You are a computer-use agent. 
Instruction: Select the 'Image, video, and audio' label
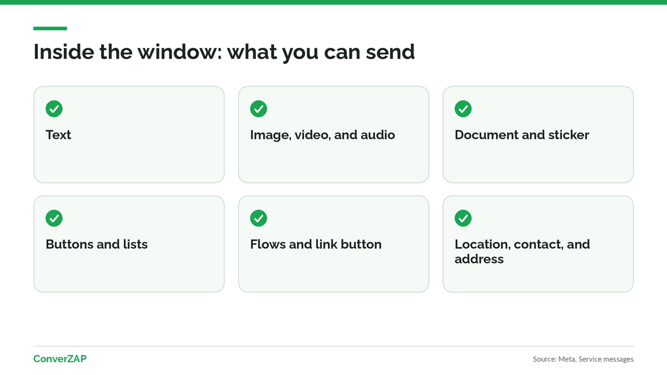pyautogui.click(x=322, y=135)
